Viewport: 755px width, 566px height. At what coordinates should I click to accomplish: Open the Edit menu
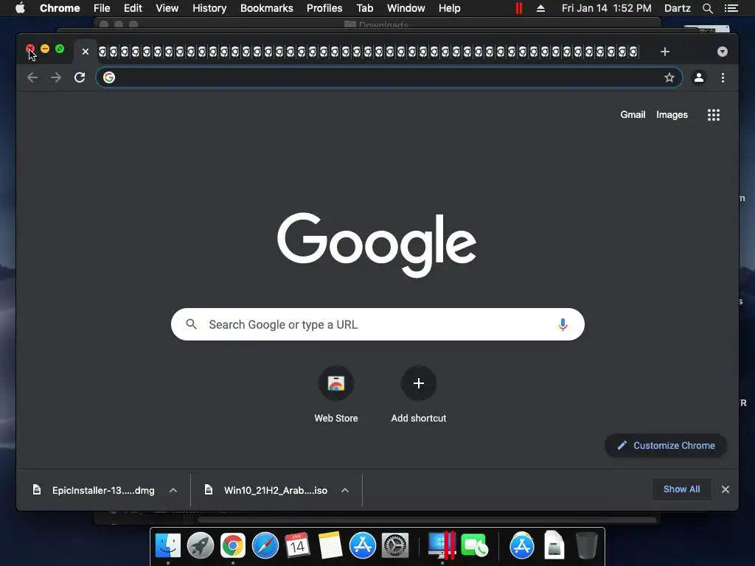[133, 8]
